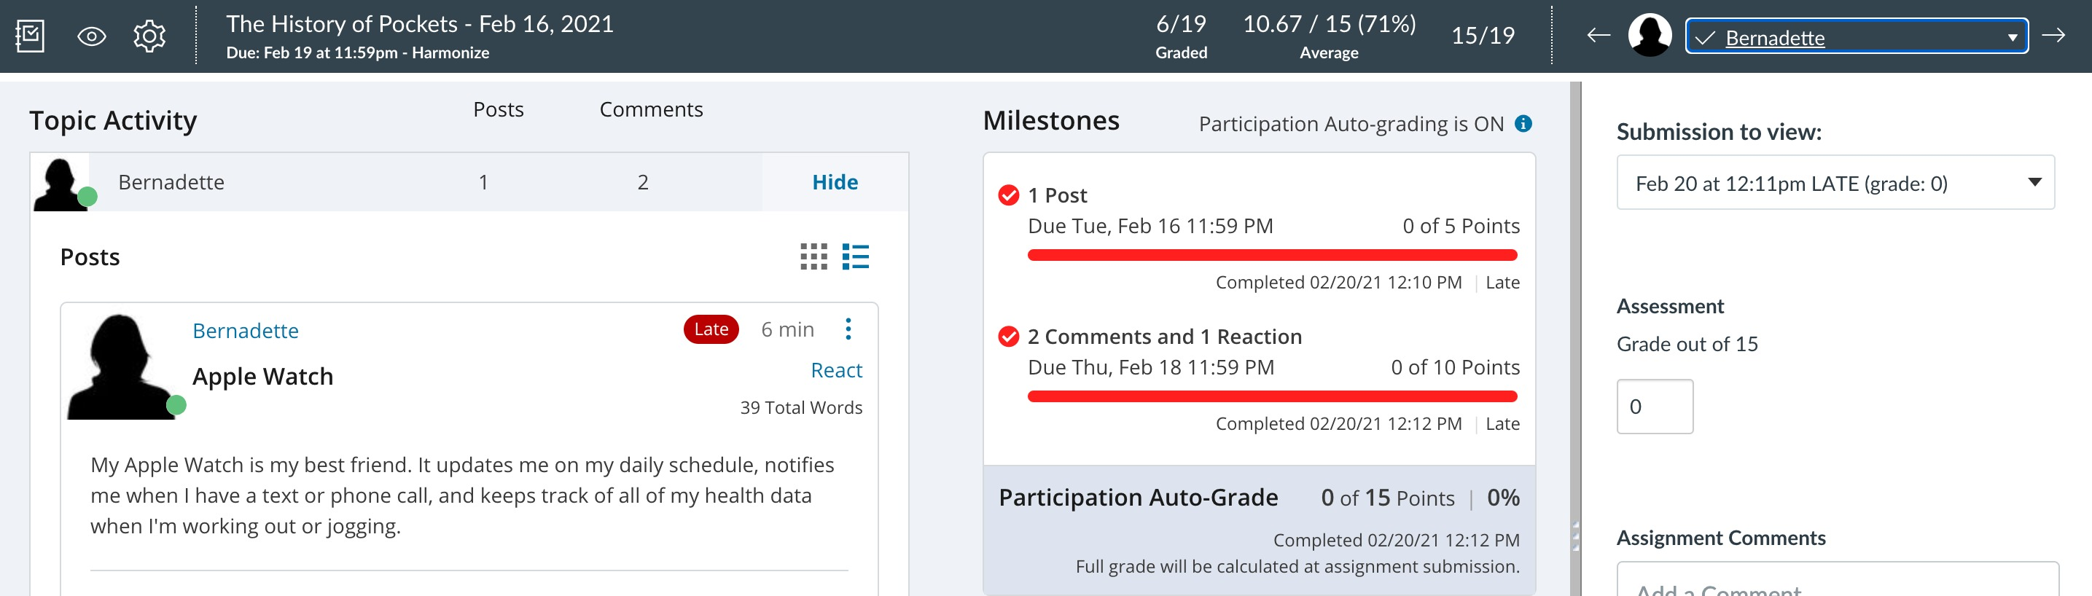This screenshot has width=2092, height=596.
Task: Select the Comments column header
Action: [x=650, y=109]
